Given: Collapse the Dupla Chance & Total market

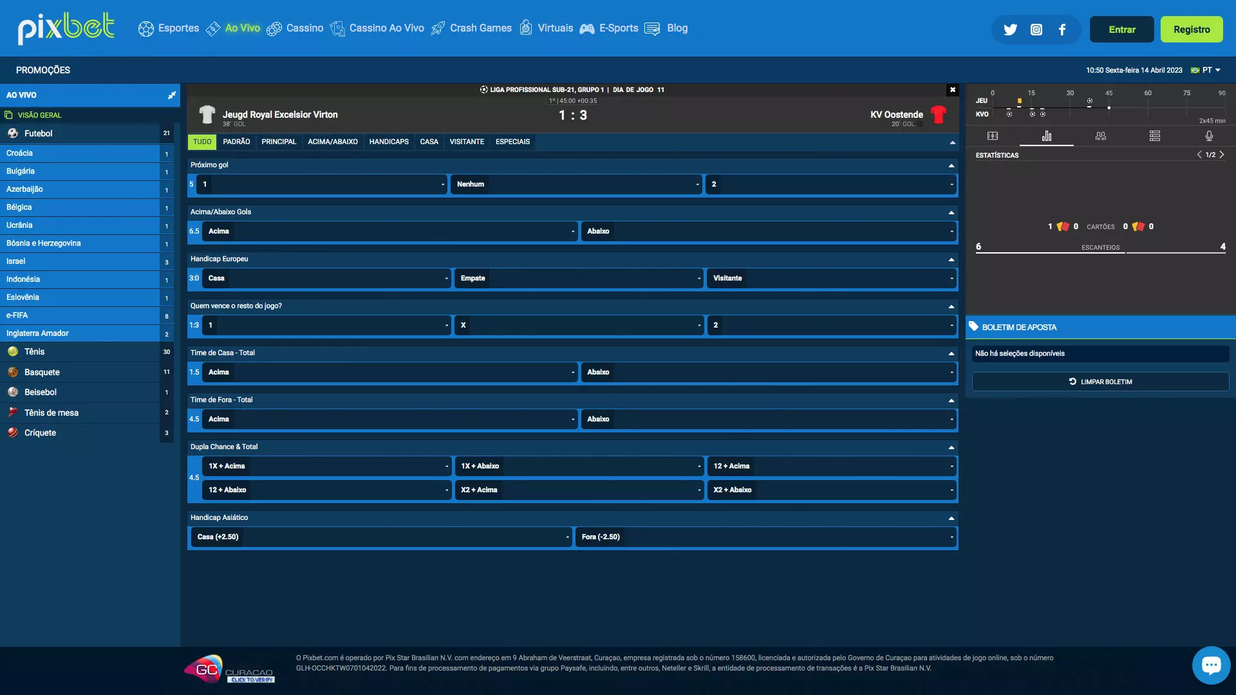Looking at the screenshot, I should 951,447.
